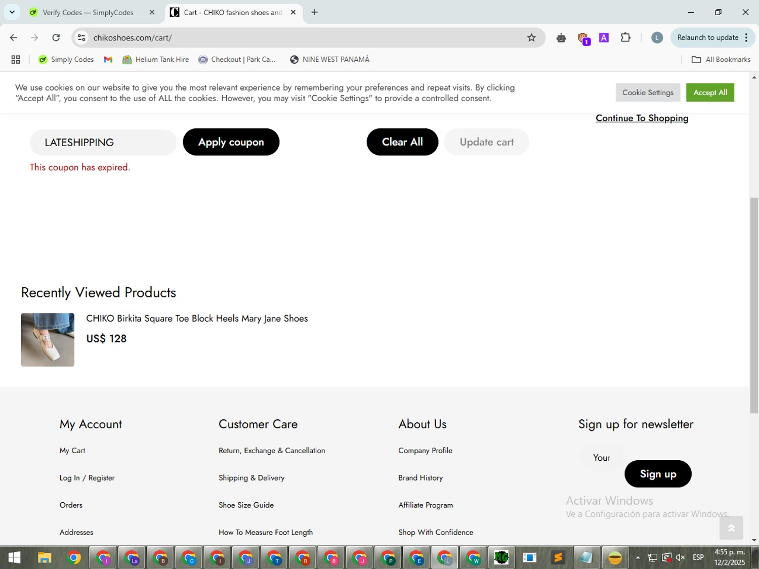Reload the current page
This screenshot has width=759, height=569.
point(56,37)
